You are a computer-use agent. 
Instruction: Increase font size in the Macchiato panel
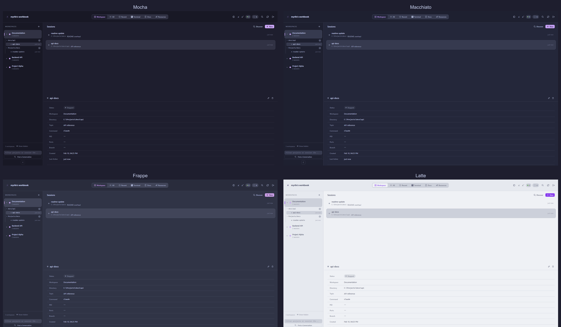(523, 17)
